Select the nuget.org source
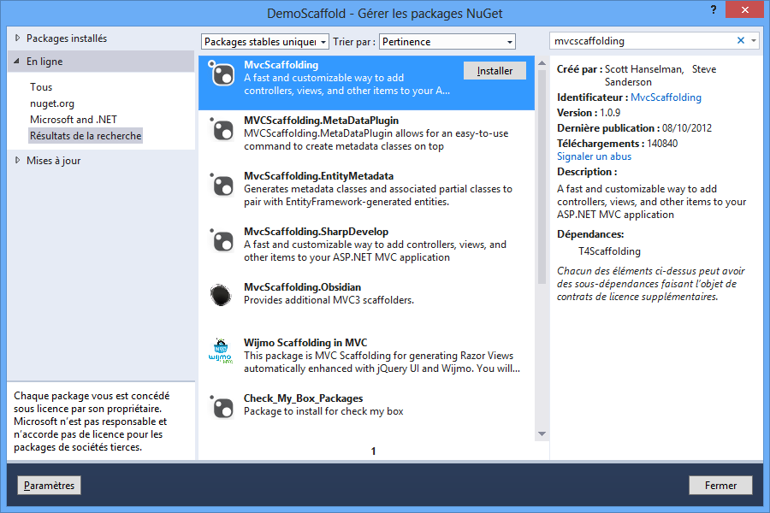 (x=52, y=103)
